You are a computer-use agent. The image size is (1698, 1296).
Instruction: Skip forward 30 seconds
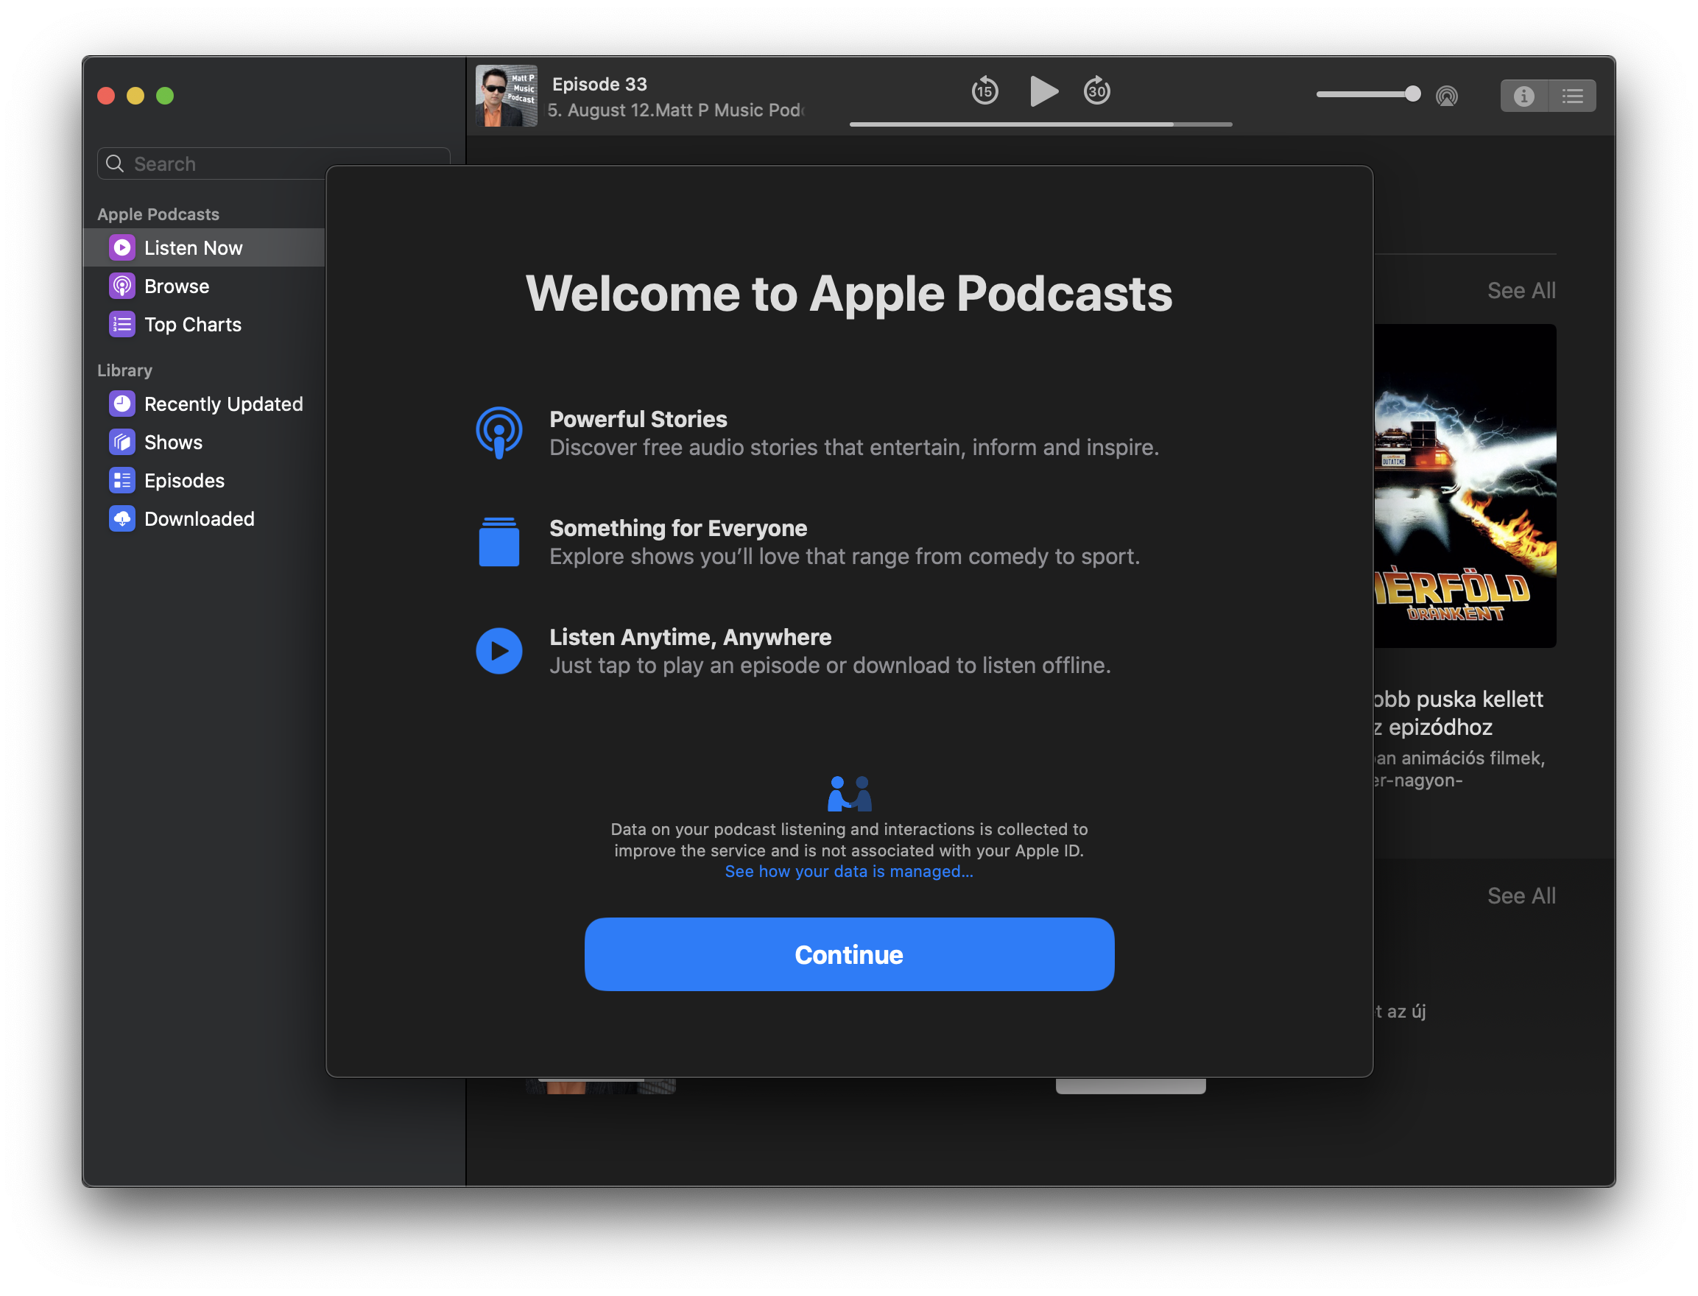1096,91
